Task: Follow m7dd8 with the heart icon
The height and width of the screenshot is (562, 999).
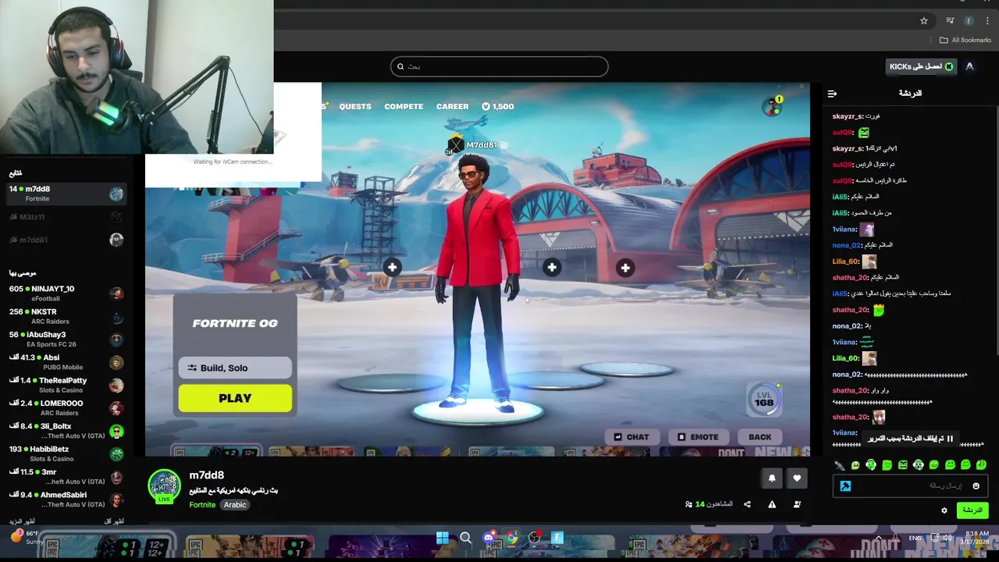Action: click(797, 478)
